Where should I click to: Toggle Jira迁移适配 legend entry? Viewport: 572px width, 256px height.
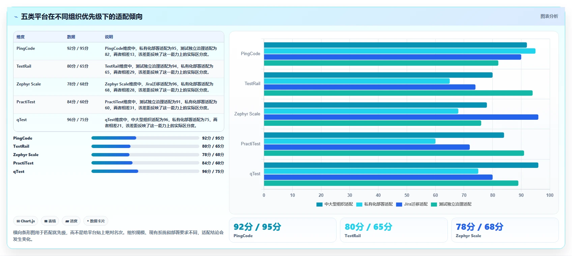(x=412, y=204)
